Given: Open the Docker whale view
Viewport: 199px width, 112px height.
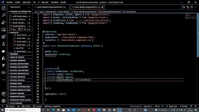Looking at the screenshot, I should click(3, 51).
